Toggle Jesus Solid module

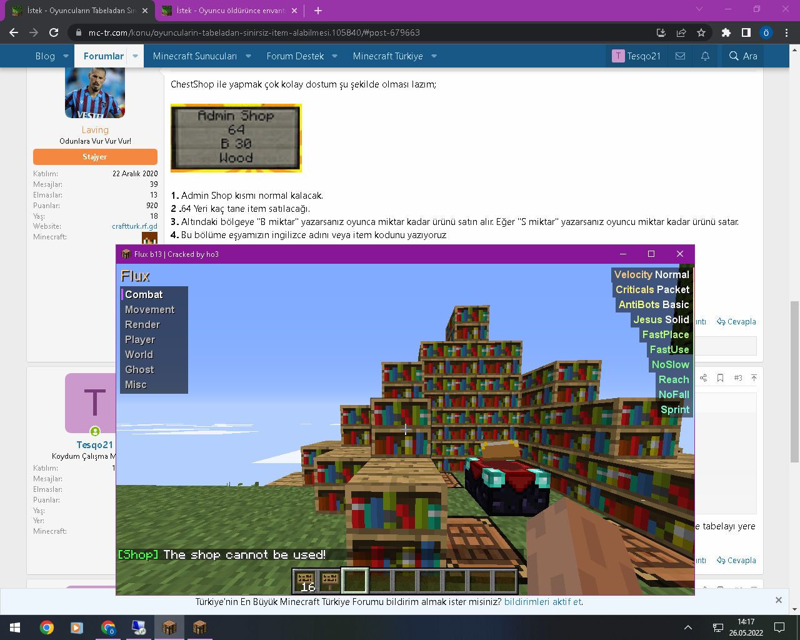click(661, 319)
